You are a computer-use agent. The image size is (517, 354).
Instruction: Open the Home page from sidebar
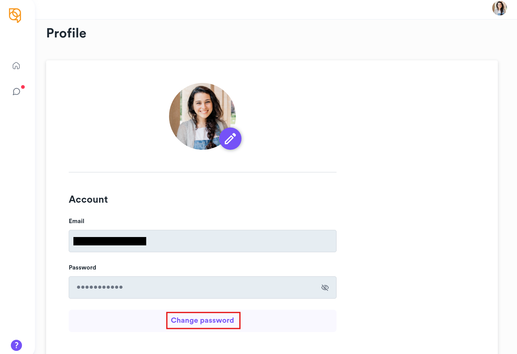pyautogui.click(x=16, y=66)
